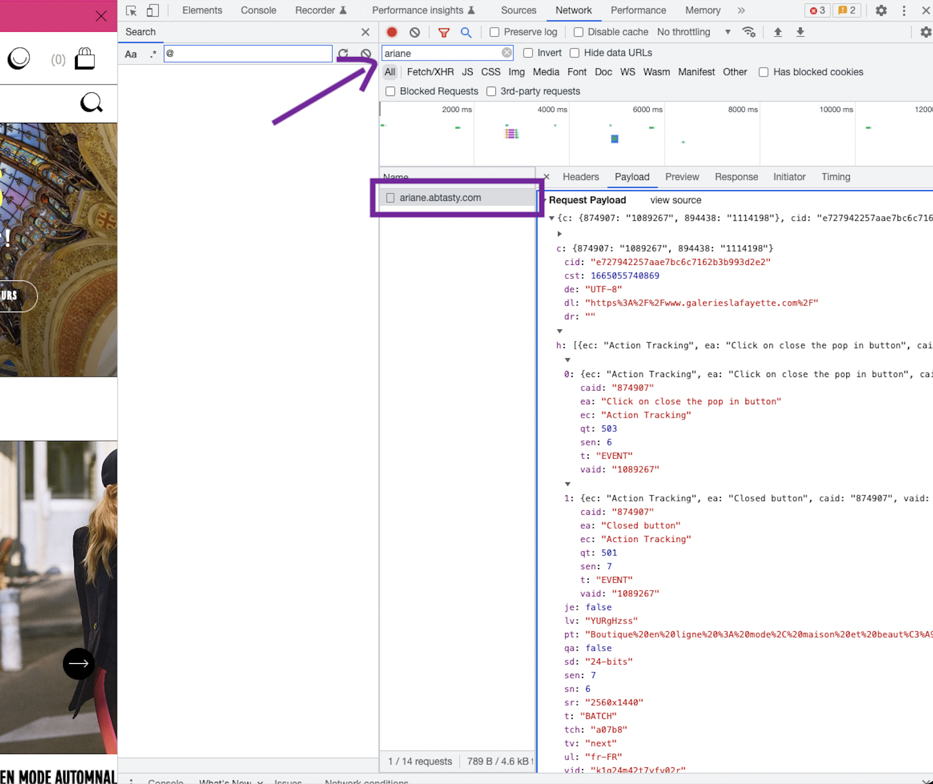Click the import HAR upload arrow icon
The width and height of the screenshot is (933, 784).
click(x=777, y=32)
